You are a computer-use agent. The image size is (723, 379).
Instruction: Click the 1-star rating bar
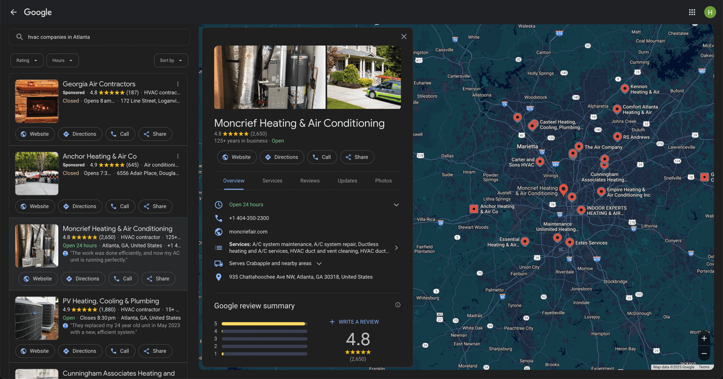[264, 354]
